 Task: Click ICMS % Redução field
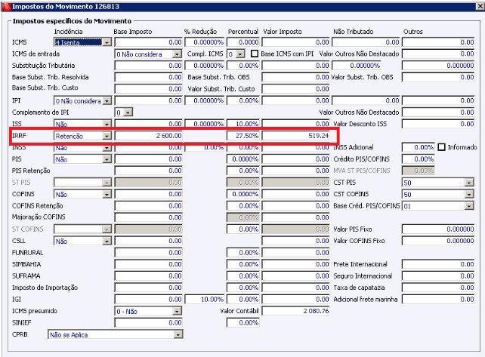point(205,42)
